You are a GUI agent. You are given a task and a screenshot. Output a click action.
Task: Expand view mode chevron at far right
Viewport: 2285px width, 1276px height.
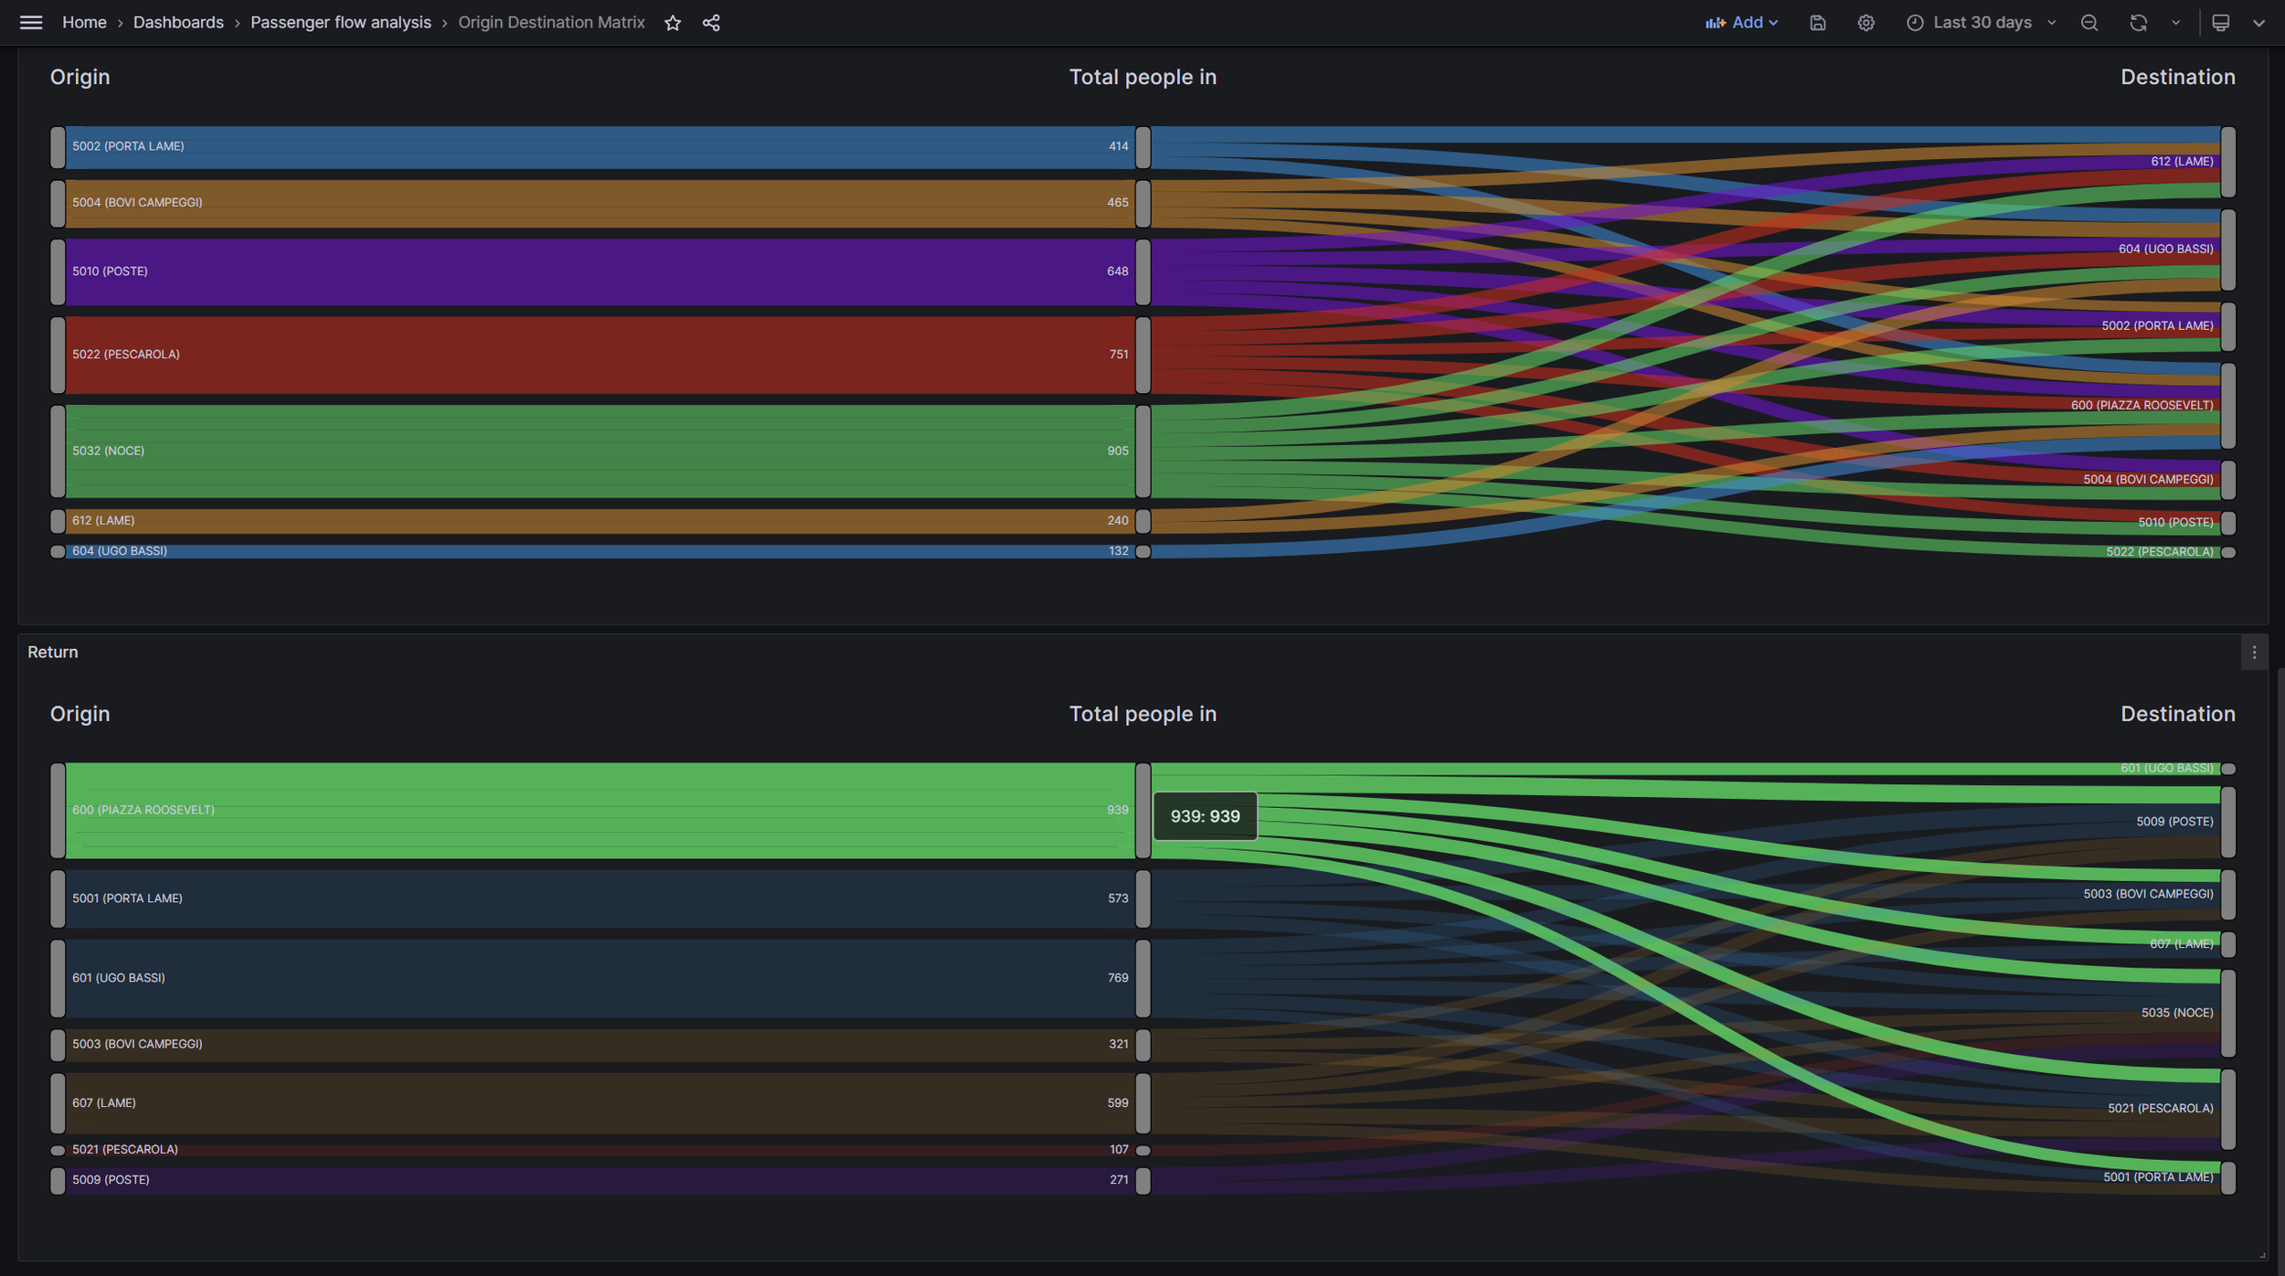pos(2258,23)
